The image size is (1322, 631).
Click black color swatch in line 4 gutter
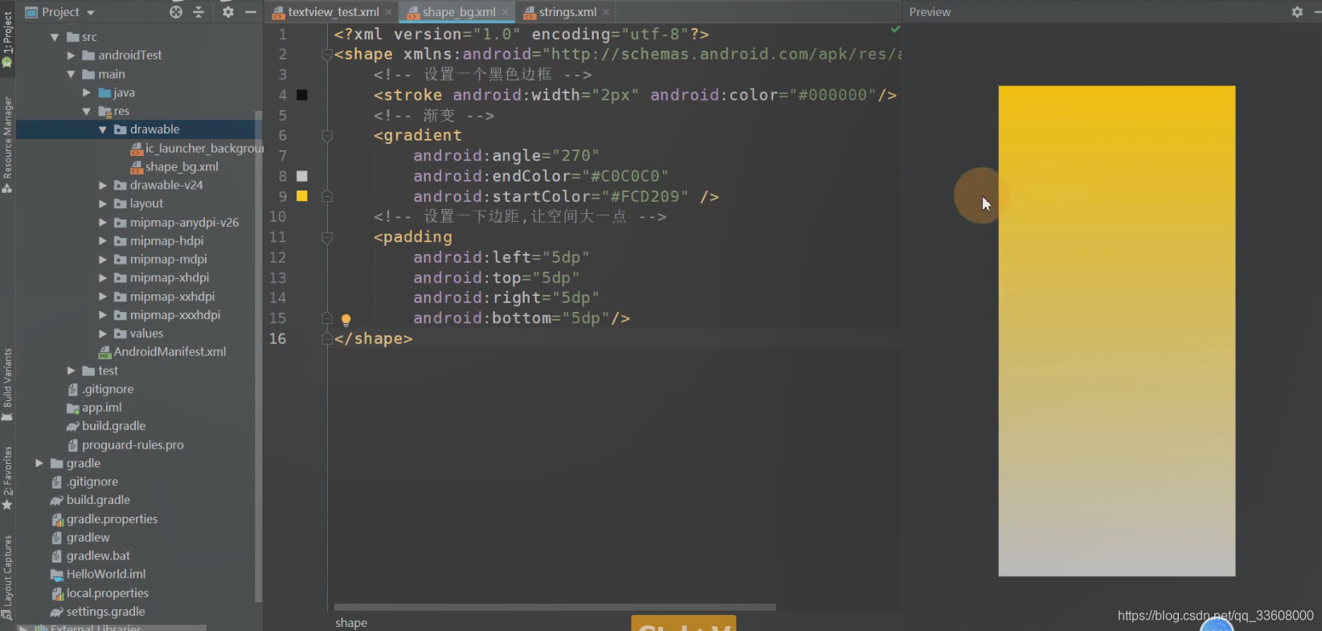[302, 95]
